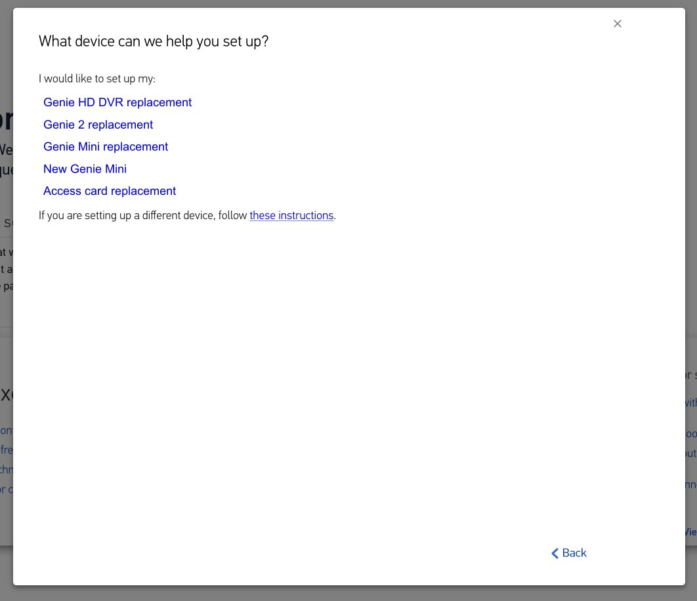
Task: Close the device setup dialog
Action: [x=617, y=24]
